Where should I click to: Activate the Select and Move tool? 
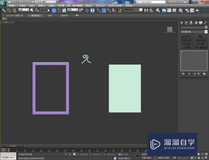click(x=54, y=10)
